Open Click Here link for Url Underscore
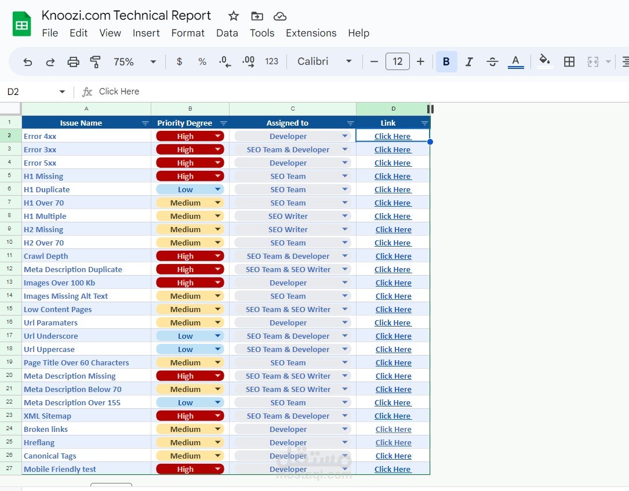Viewport: 629px width, 491px height. (x=394, y=336)
